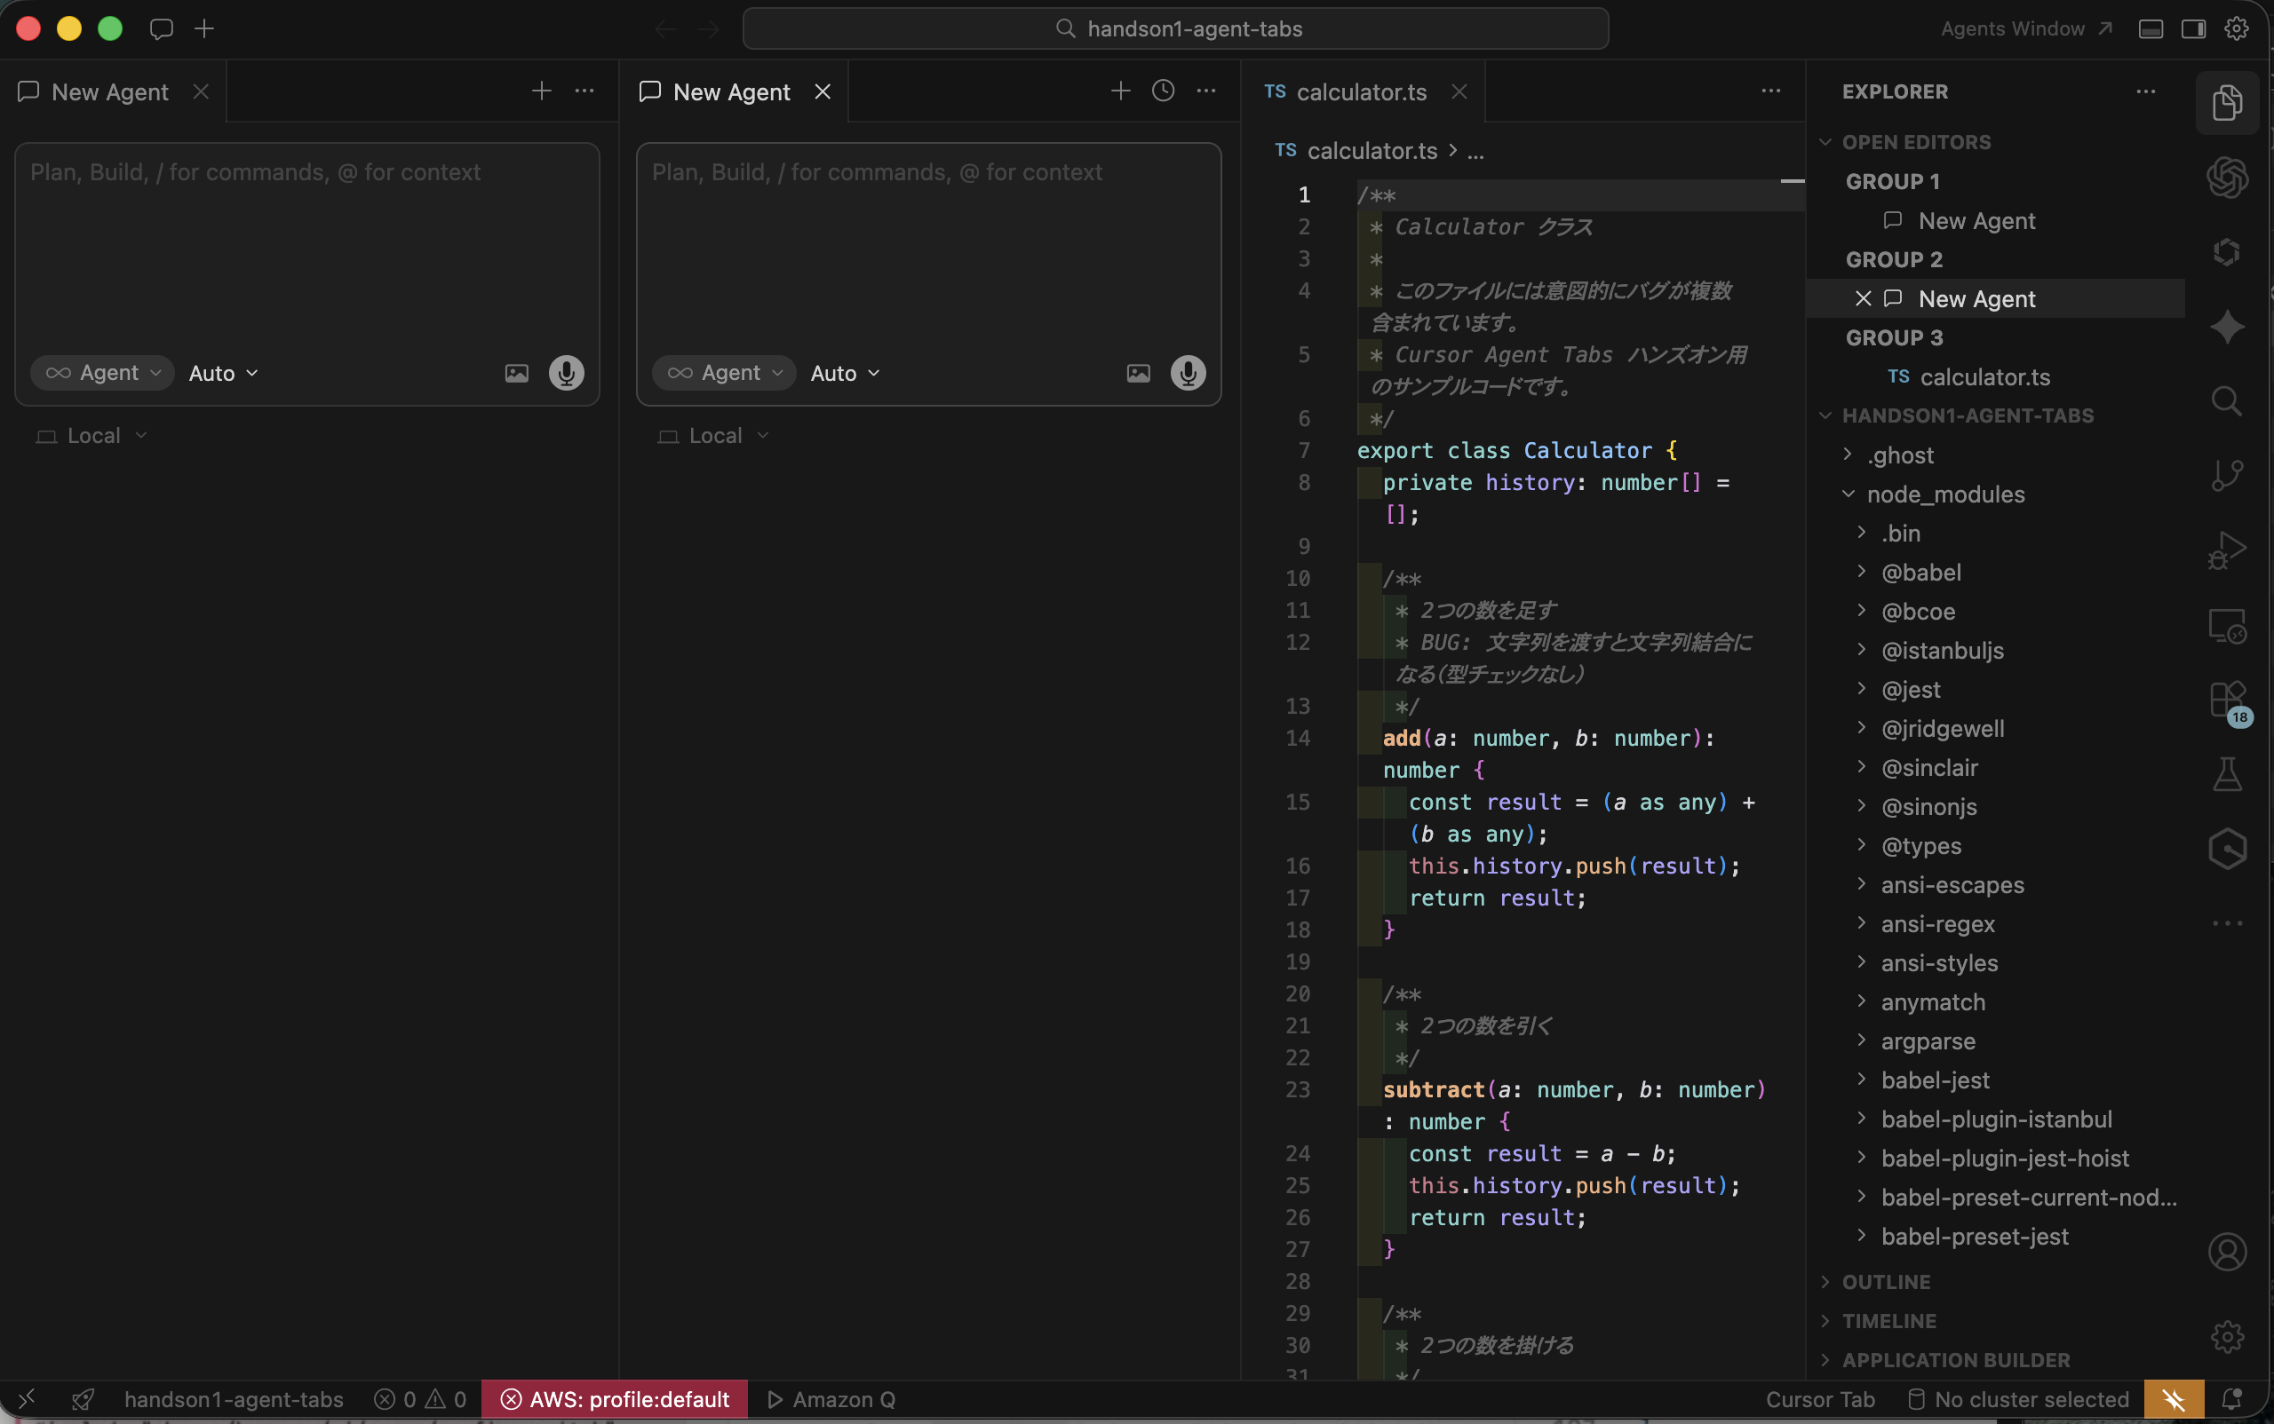Open Run and Debug view icon
Viewport: 2274px width, 1424px height.
[x=2226, y=550]
